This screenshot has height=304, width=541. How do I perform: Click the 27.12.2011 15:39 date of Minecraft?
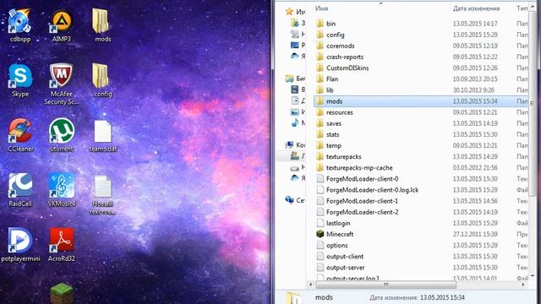coord(475,234)
